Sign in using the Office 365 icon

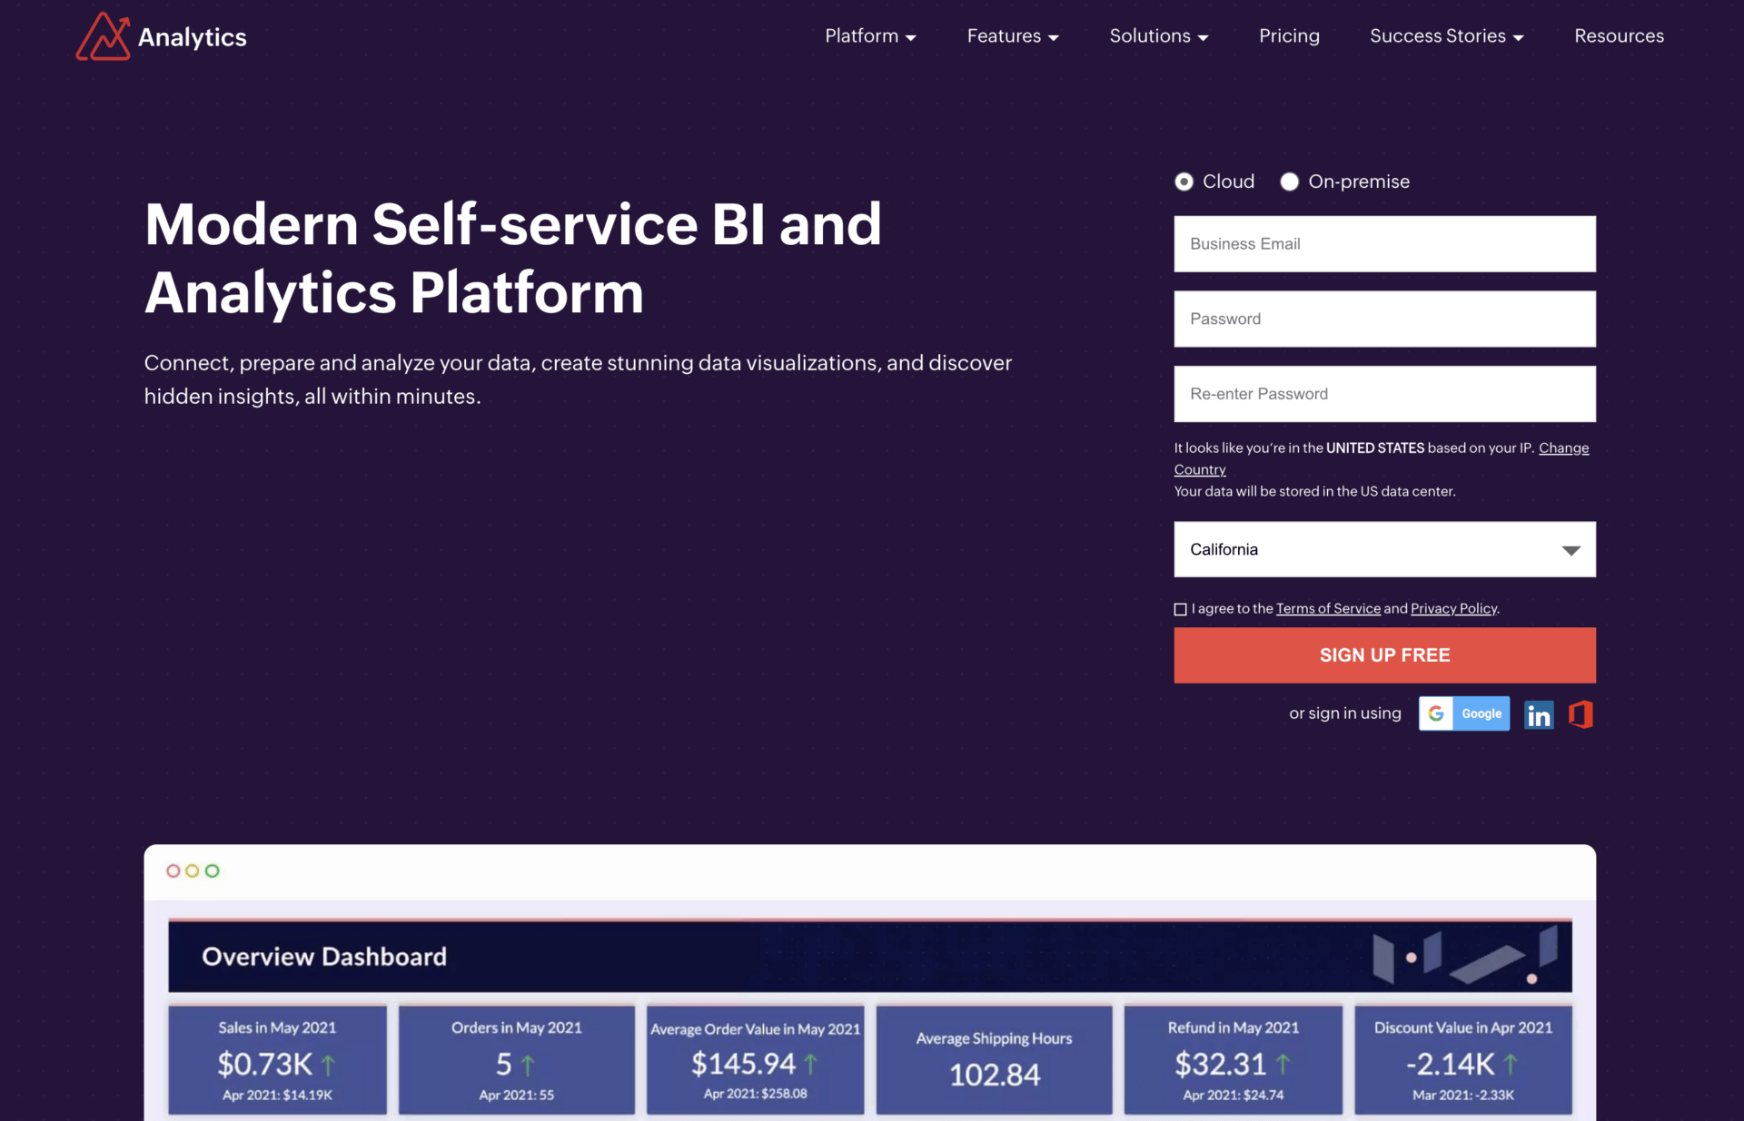tap(1580, 714)
